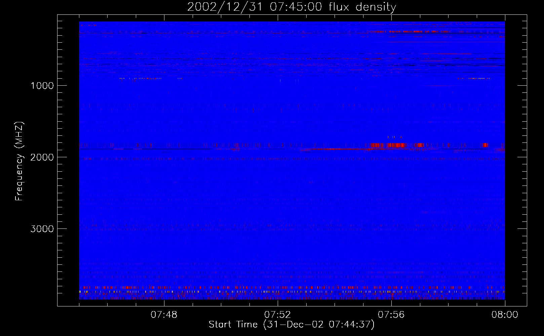Click the 07:56 time tick label
This screenshot has width=544, height=336.
pos(391,315)
